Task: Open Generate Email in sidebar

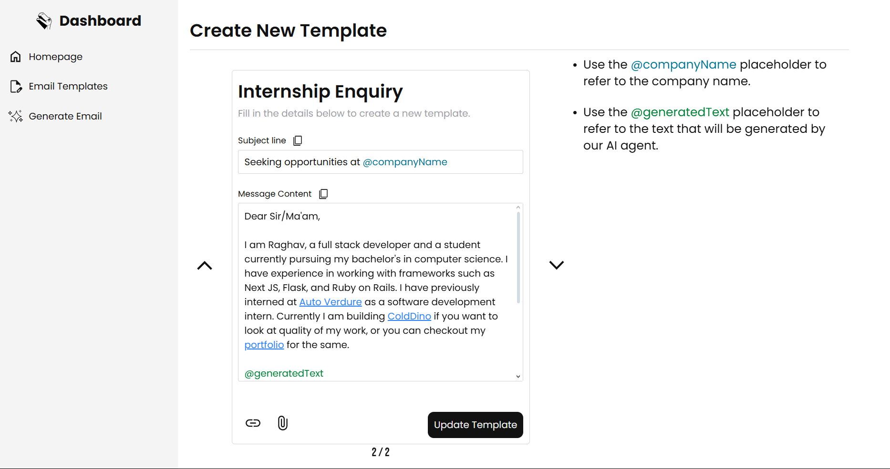Action: click(65, 116)
